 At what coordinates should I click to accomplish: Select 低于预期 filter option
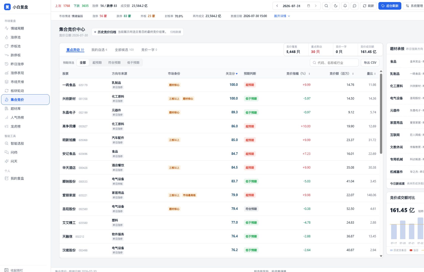(133, 63)
